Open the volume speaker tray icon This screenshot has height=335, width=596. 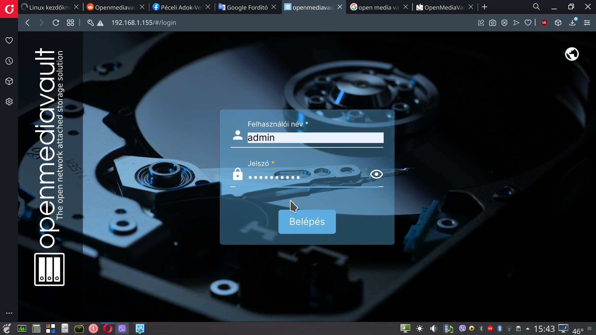pos(434,328)
